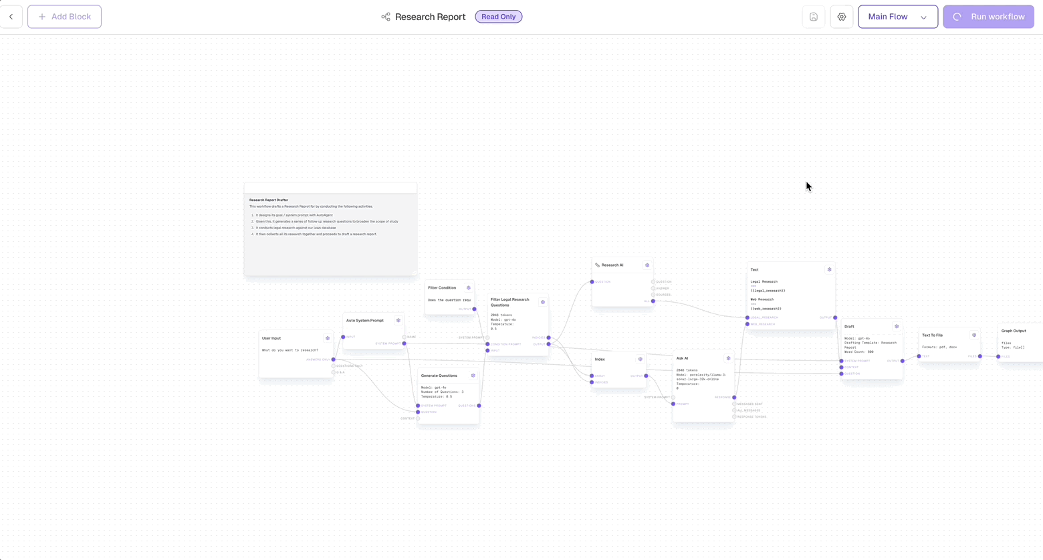Open the Main Flow dropdown
Viewport: 1043px width, 560px height.
tap(897, 16)
